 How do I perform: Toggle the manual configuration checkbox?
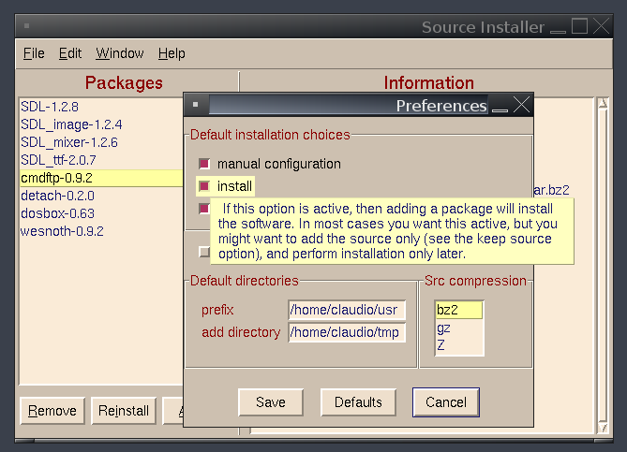(x=203, y=164)
